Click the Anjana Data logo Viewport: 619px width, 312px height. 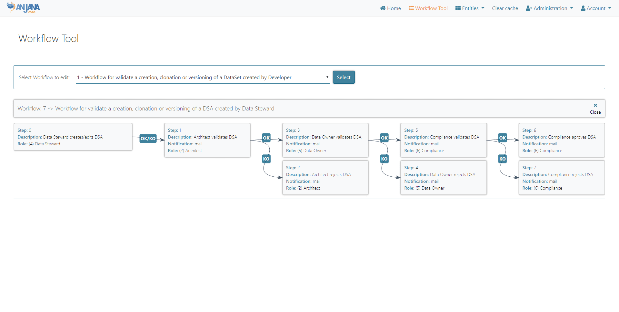tap(23, 7)
